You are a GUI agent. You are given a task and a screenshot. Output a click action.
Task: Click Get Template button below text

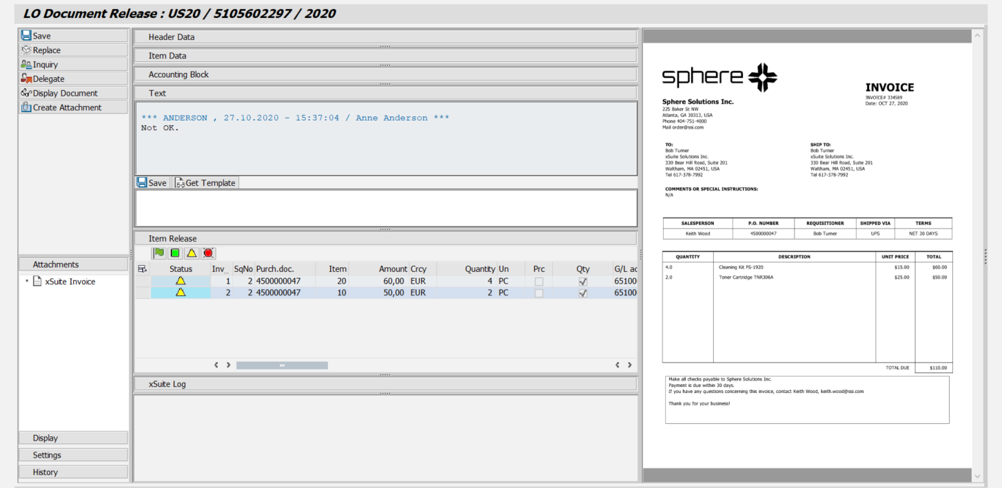click(205, 183)
